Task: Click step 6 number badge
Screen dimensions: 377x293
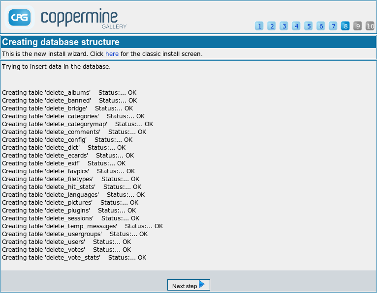Action: 321,26
